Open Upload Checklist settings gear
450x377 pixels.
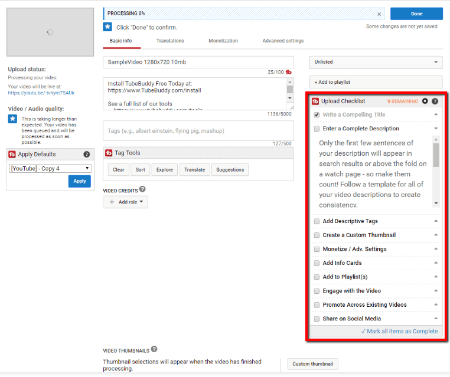point(425,101)
